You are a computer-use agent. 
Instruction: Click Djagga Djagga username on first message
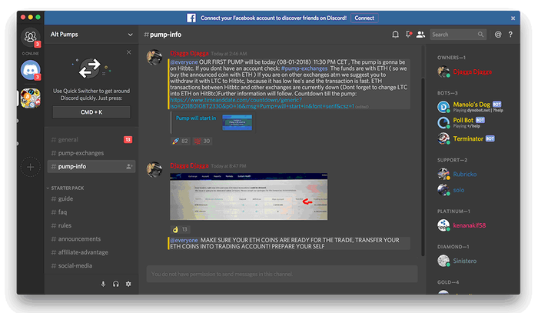[x=189, y=53]
